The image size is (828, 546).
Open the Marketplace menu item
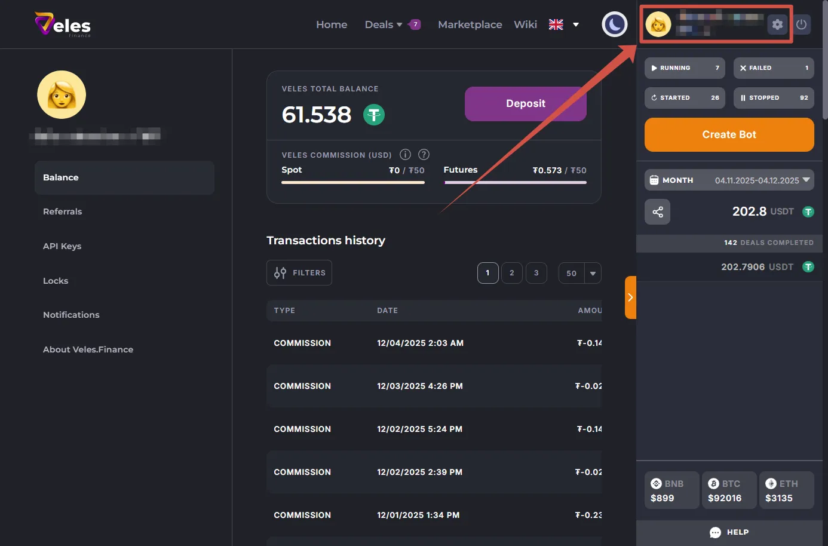470,24
